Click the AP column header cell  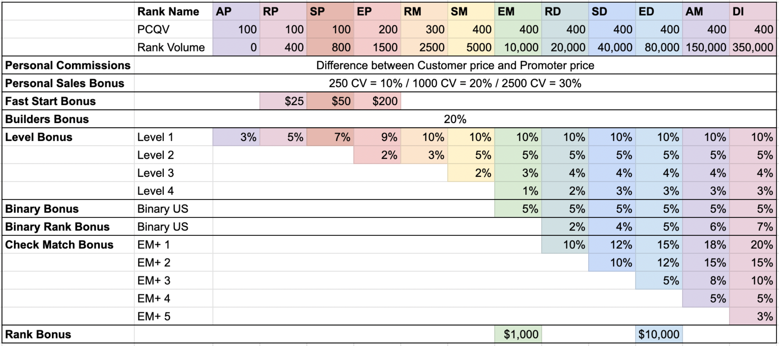236,11
